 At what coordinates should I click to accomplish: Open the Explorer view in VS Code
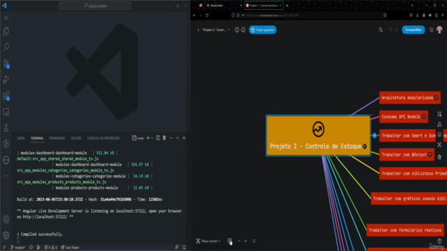click(6, 31)
